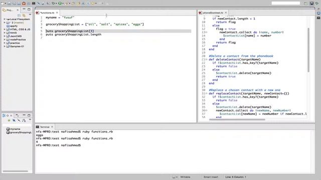Click the phoneBooktest.rb editor vertical scrollbar

(x=308, y=50)
